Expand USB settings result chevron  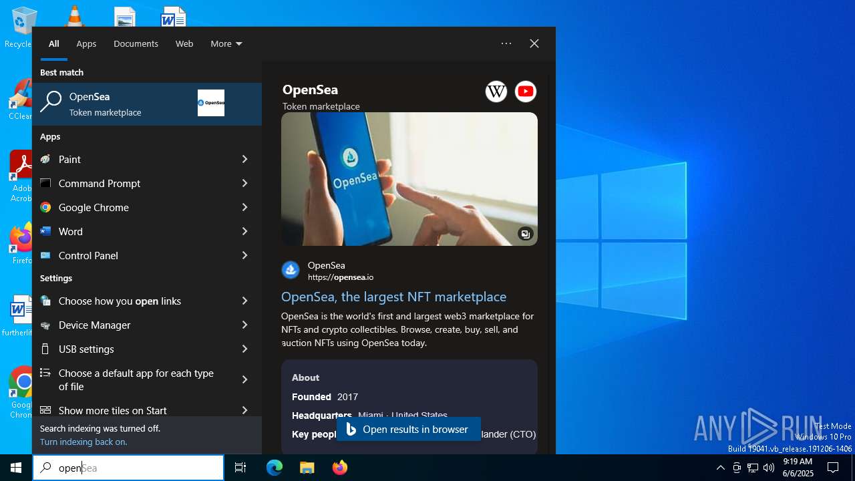tap(244, 349)
